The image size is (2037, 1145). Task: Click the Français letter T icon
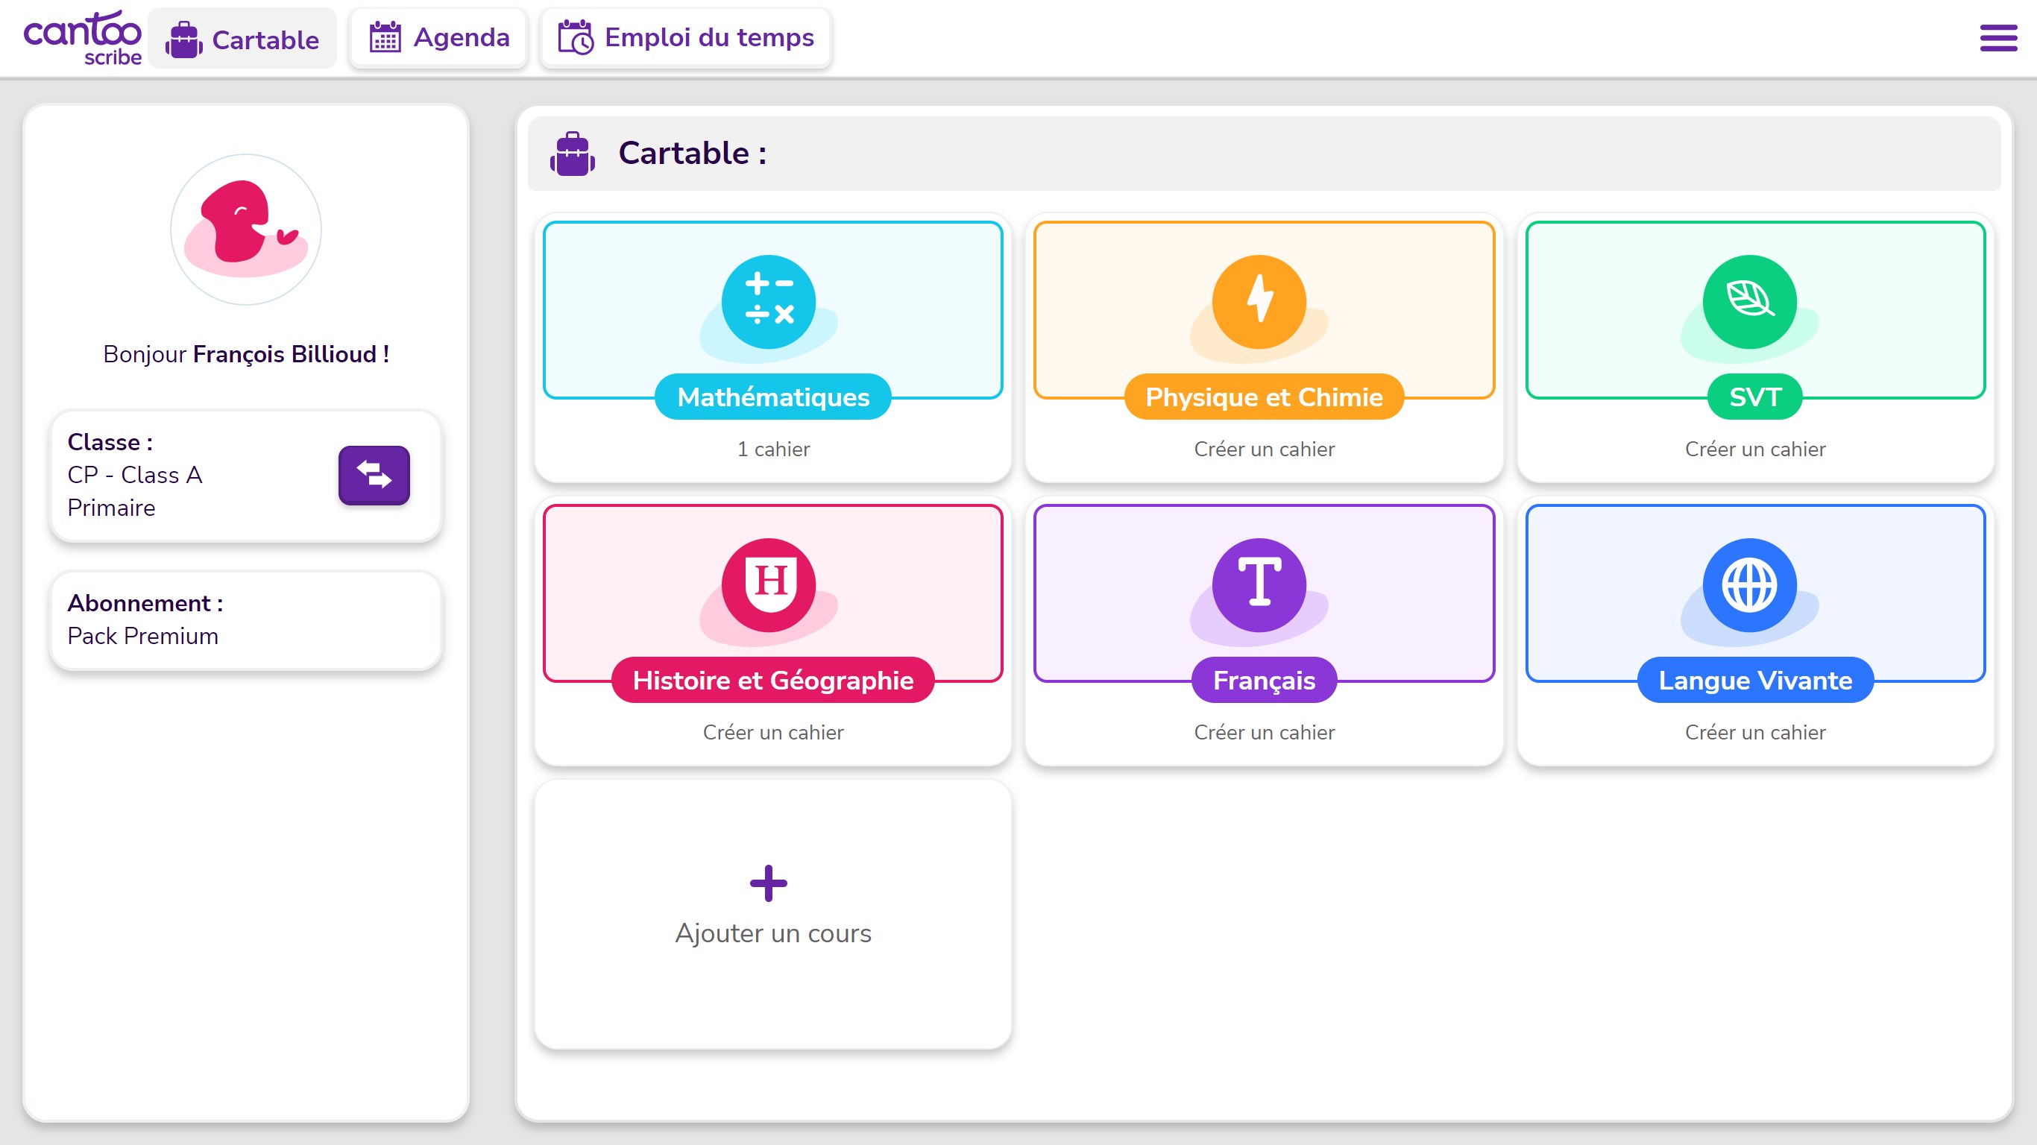[1259, 585]
